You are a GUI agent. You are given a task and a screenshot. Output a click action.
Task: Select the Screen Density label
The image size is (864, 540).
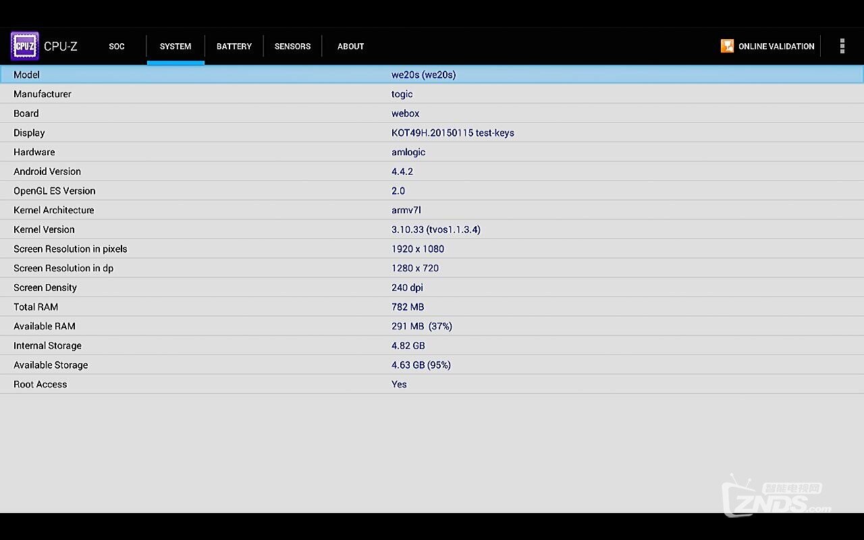click(45, 288)
